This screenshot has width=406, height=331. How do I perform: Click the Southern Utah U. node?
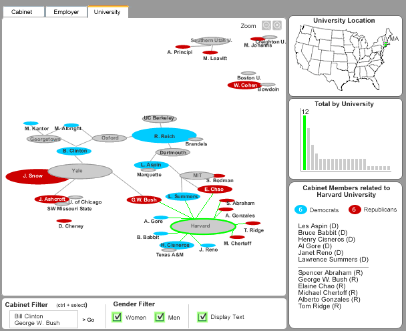(x=212, y=41)
